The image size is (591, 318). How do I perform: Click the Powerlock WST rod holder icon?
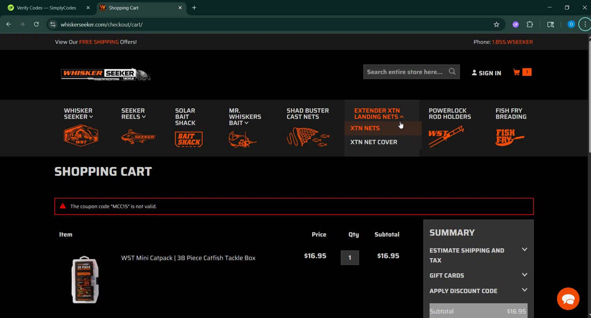pos(446,136)
